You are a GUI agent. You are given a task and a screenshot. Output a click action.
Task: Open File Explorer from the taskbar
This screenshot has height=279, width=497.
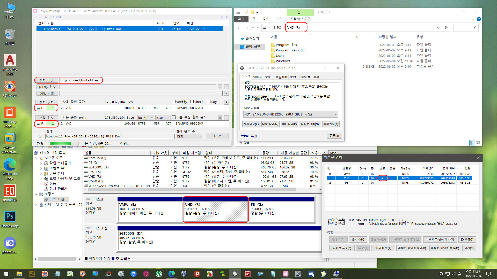tap(19, 274)
